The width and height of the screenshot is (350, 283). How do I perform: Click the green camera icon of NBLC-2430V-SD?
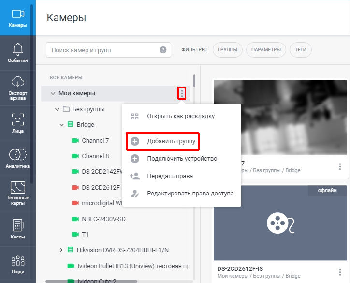(x=75, y=219)
